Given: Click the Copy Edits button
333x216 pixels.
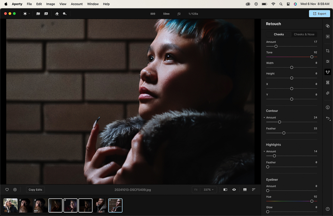Looking at the screenshot, I should tap(35, 190).
